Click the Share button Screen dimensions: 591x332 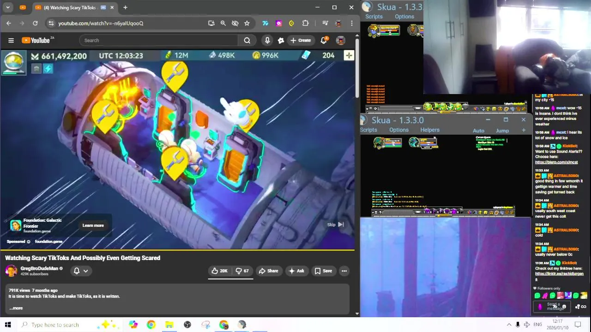click(x=268, y=271)
